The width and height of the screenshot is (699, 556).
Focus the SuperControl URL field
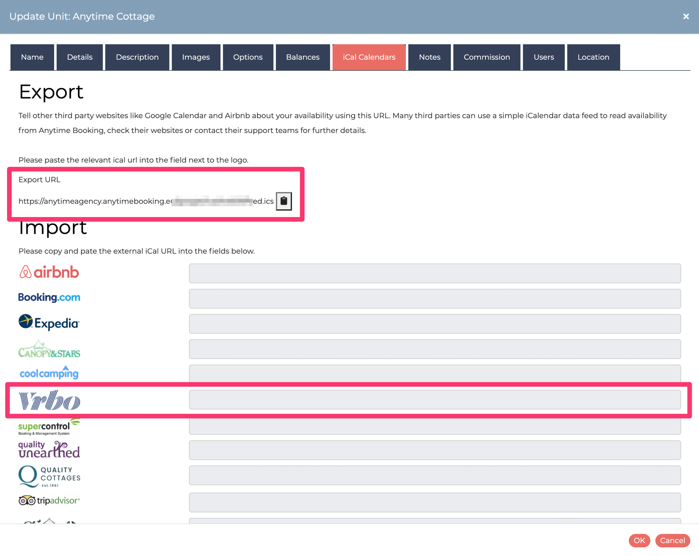point(435,426)
